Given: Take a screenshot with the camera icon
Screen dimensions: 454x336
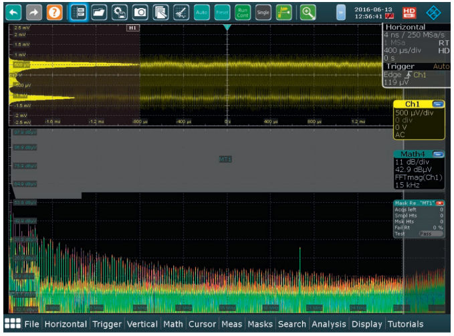Looking at the screenshot, I should click(x=140, y=12).
